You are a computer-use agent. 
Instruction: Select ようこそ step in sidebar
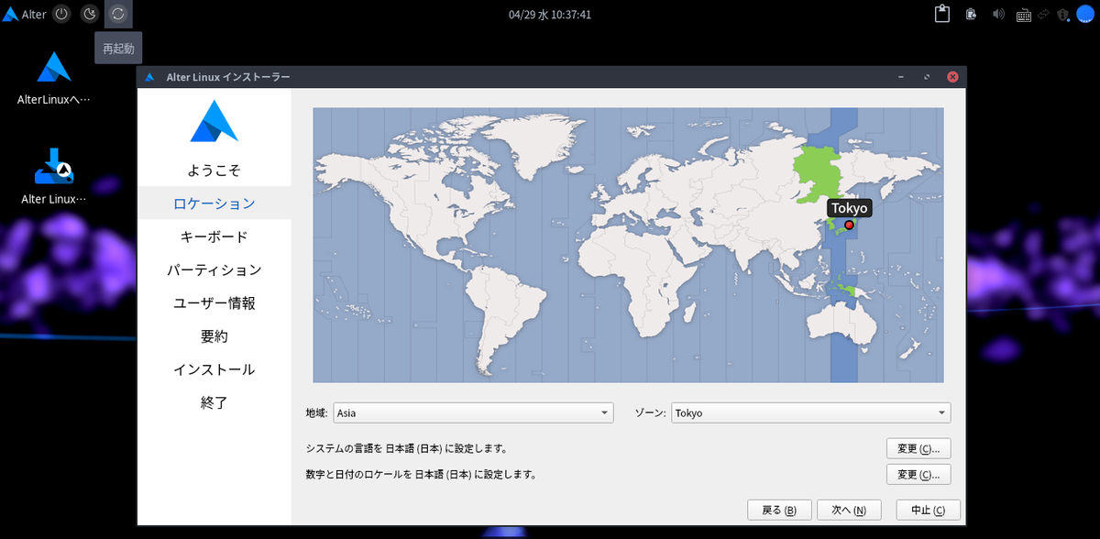(214, 170)
